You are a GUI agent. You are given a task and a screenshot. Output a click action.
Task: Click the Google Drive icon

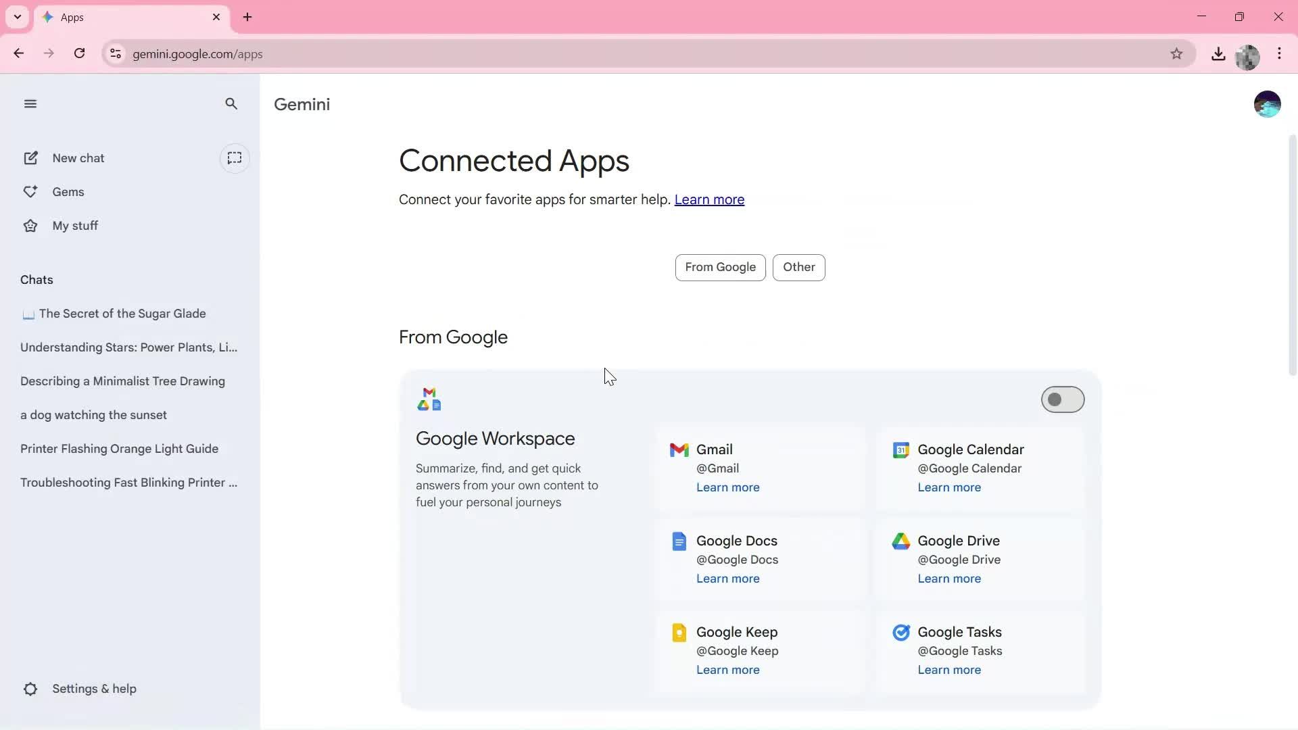[x=900, y=541]
